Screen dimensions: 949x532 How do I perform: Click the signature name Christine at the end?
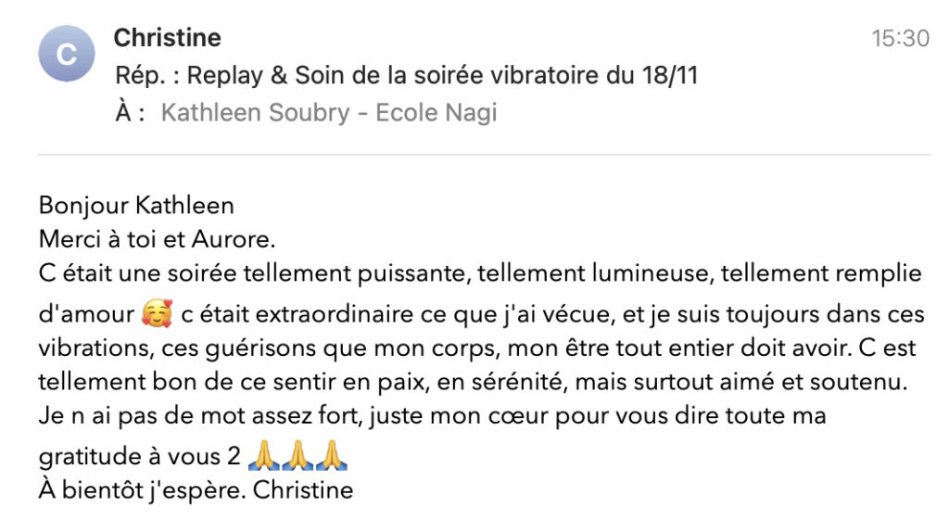point(303,489)
